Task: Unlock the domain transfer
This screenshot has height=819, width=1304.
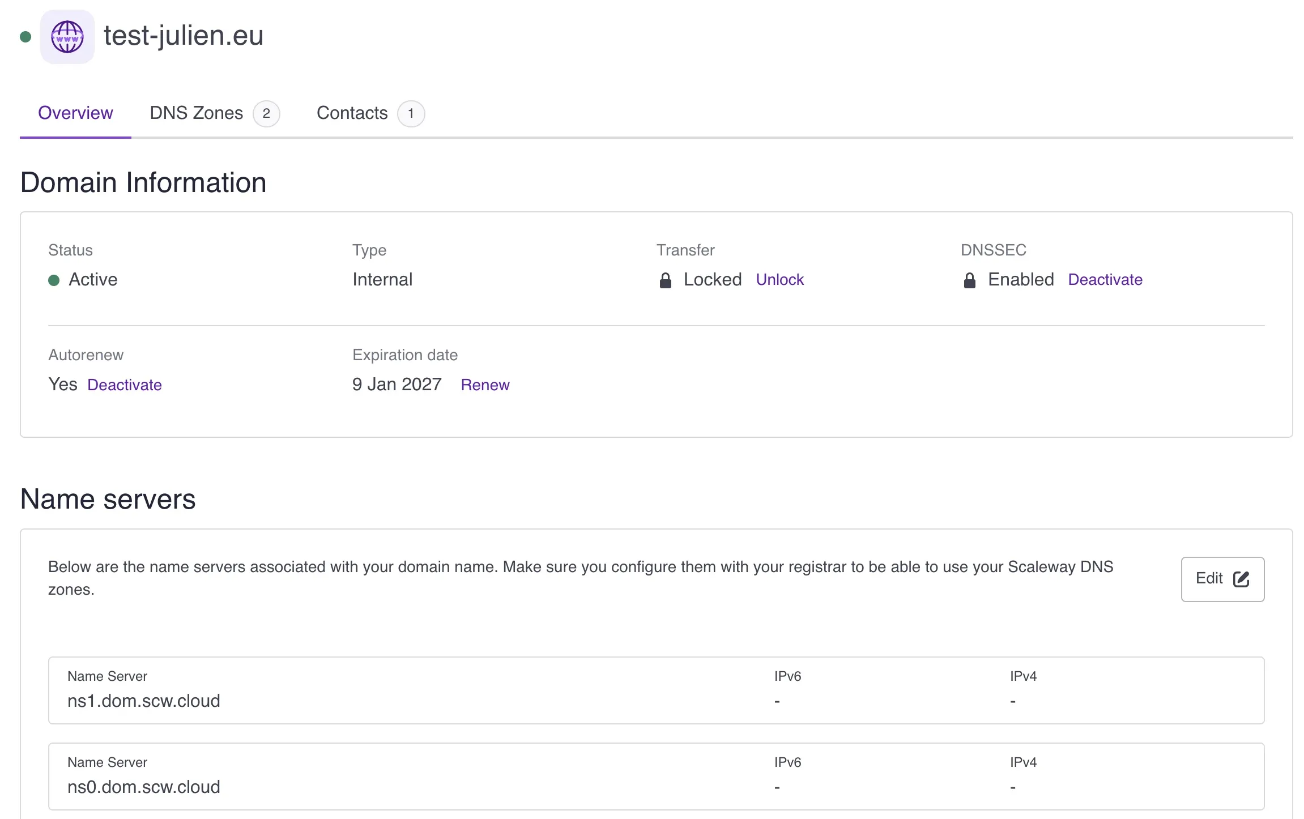Action: pos(780,279)
